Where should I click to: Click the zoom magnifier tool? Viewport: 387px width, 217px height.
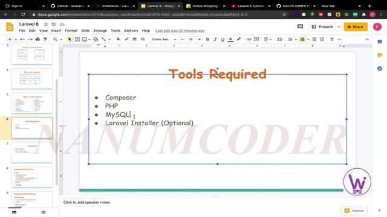(x=55, y=39)
